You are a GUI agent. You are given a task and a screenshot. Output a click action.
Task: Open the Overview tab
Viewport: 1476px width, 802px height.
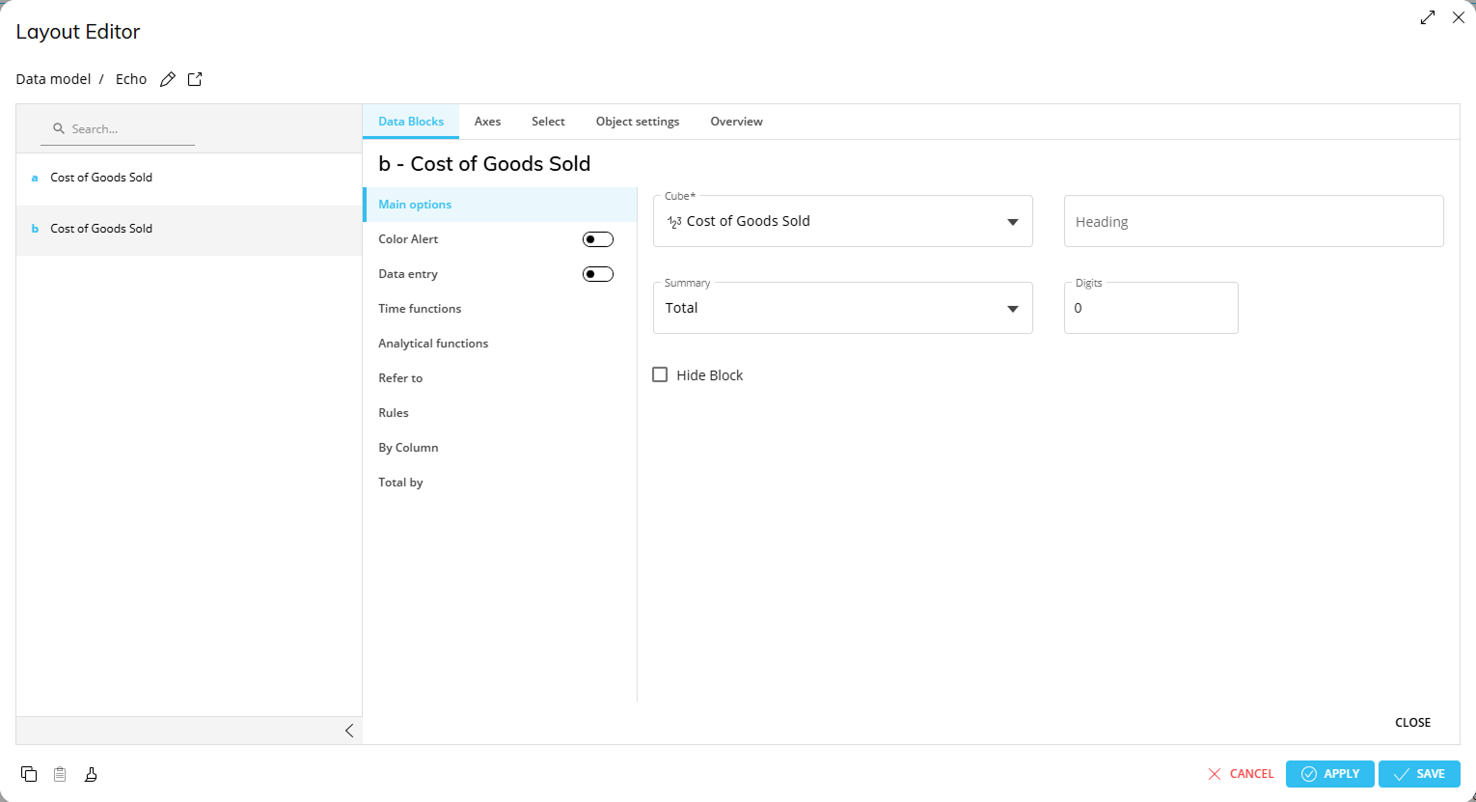(x=736, y=122)
